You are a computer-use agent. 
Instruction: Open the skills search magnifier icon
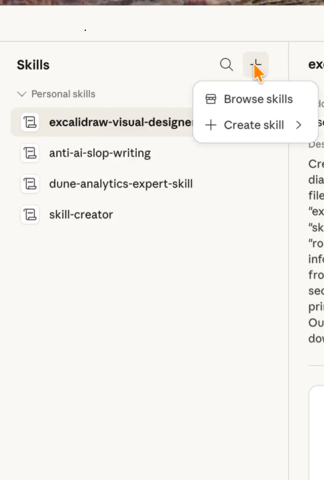tap(226, 65)
